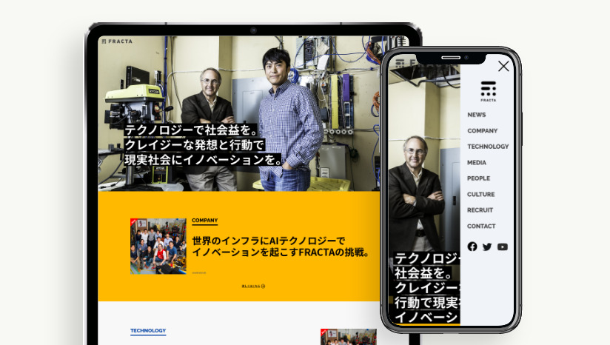Click tablet hero line '現実社会にイノベーションを。'
Viewport: 610px width, 345px height.
203,159
